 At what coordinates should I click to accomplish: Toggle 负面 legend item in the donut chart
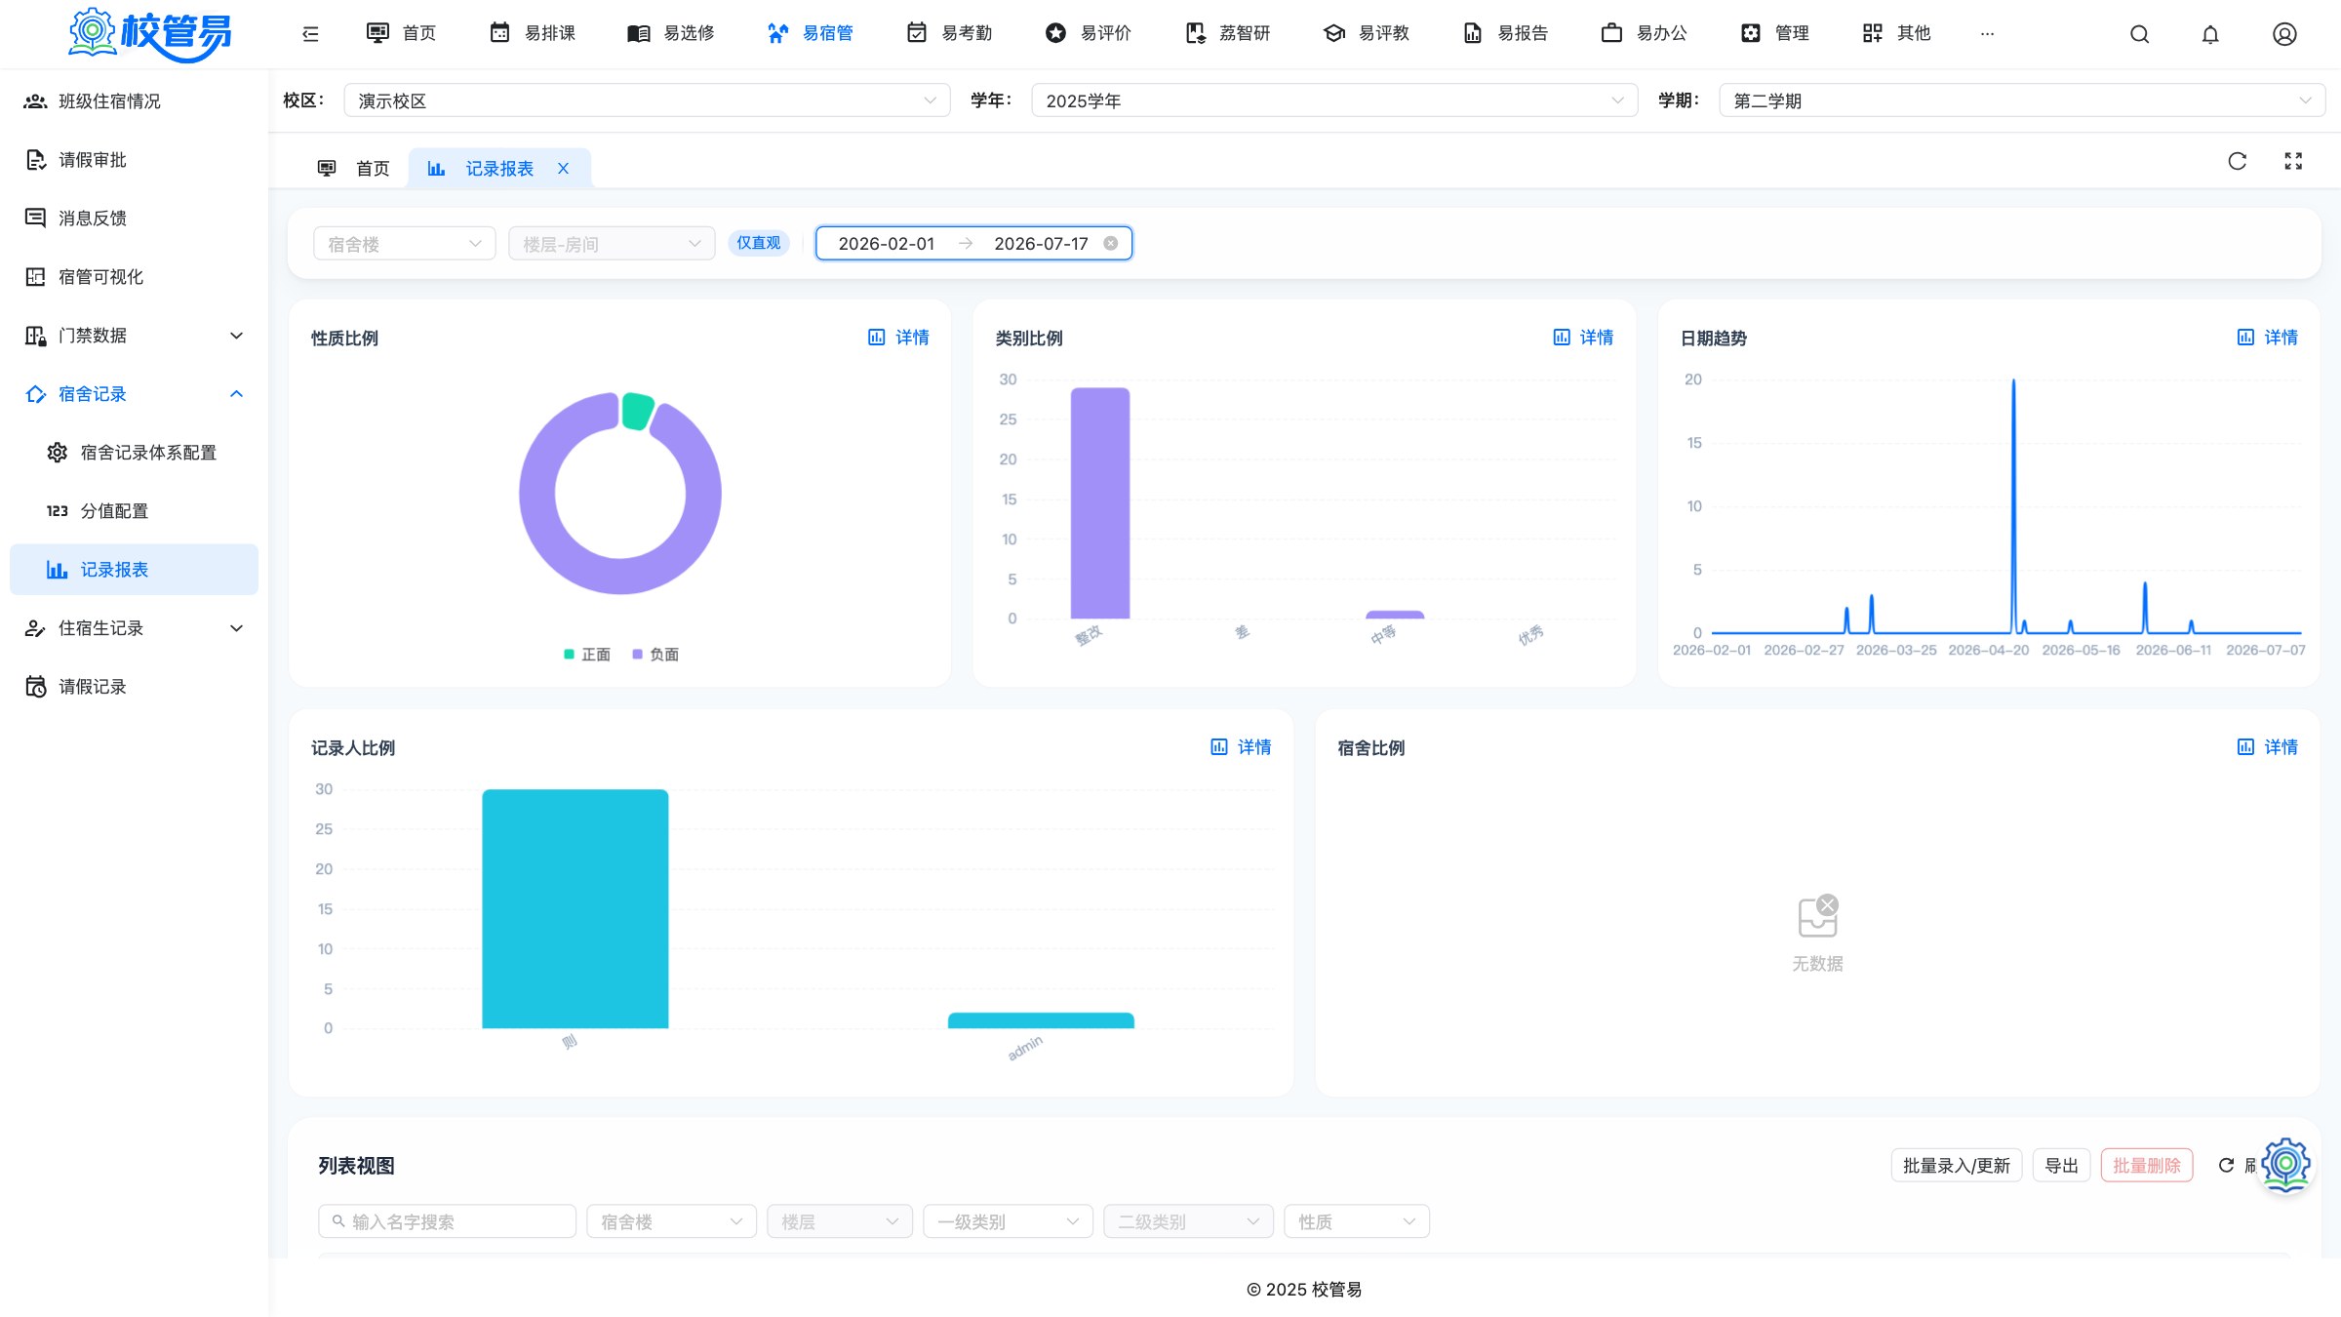(655, 655)
